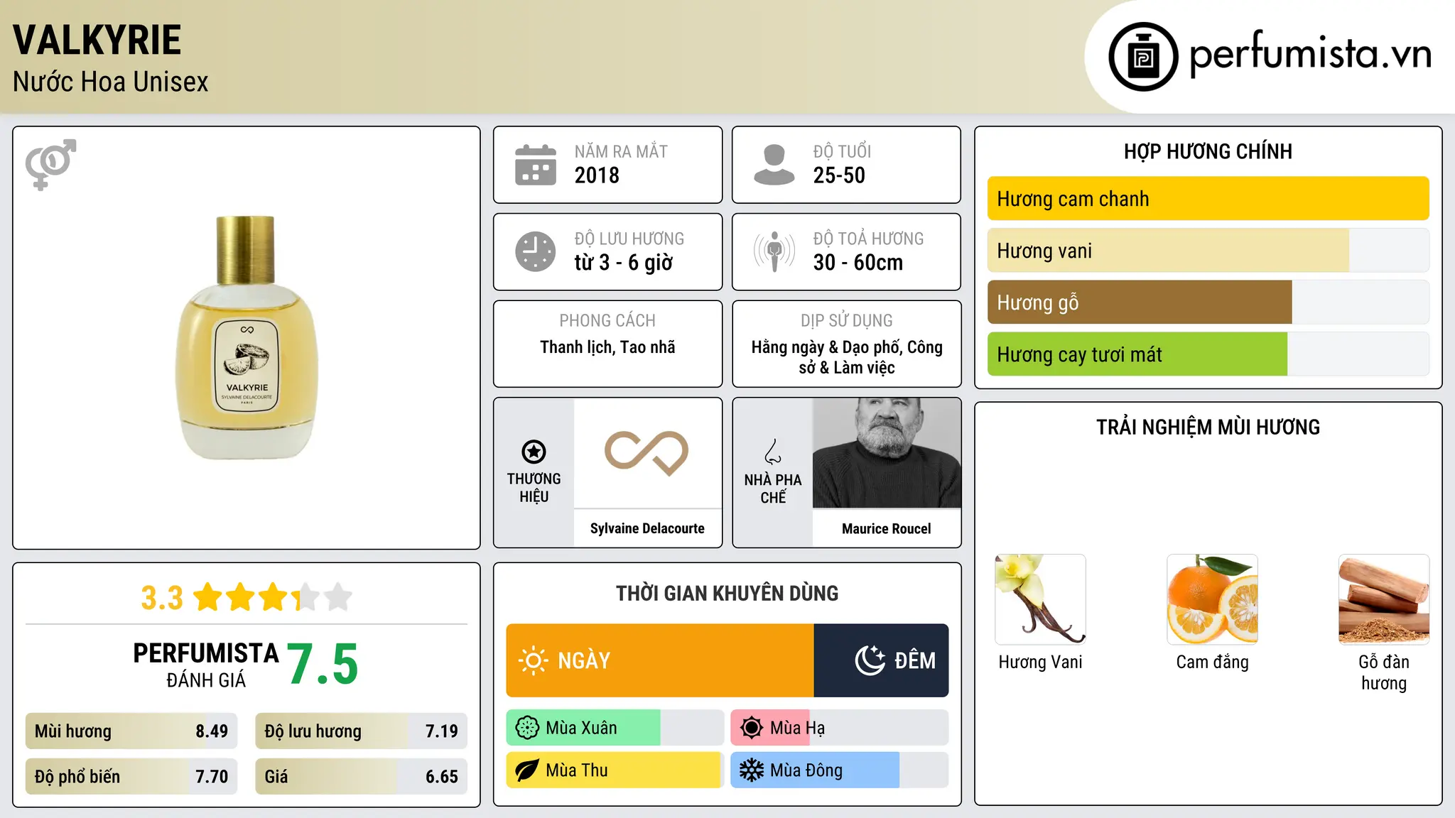Click the sillage icon beside Độ toả hương
Screen dimensions: 1455x818
click(774, 251)
